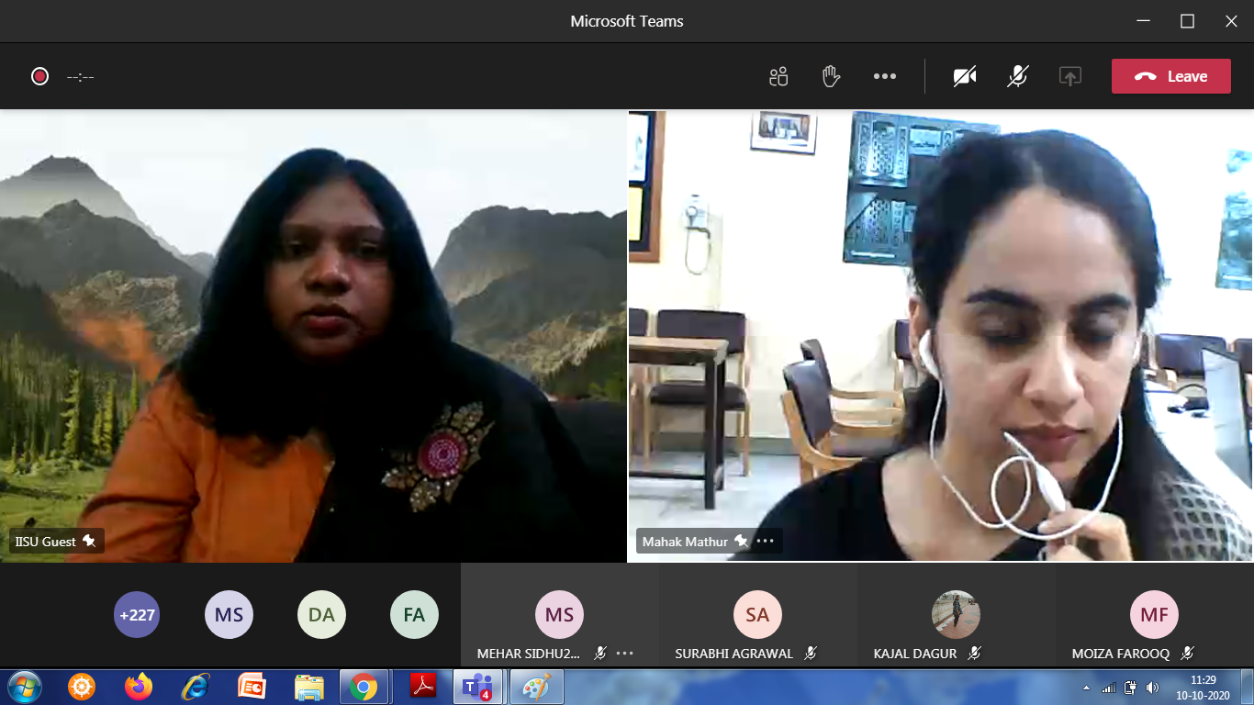Select the Moiza Farooq participant tile
Image resolution: width=1254 pixels, height=705 pixels.
(x=1153, y=615)
